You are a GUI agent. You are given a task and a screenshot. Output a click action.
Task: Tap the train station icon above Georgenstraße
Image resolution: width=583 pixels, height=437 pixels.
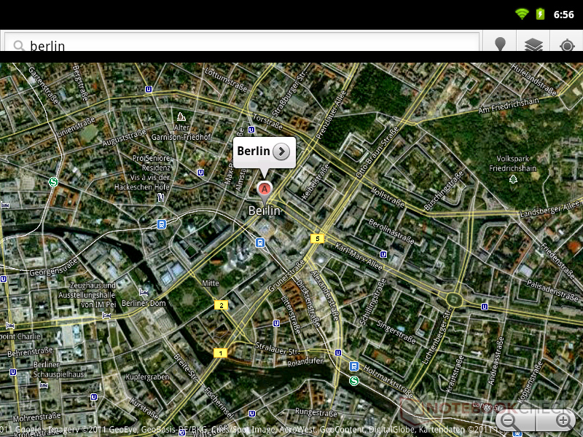[x=161, y=224]
